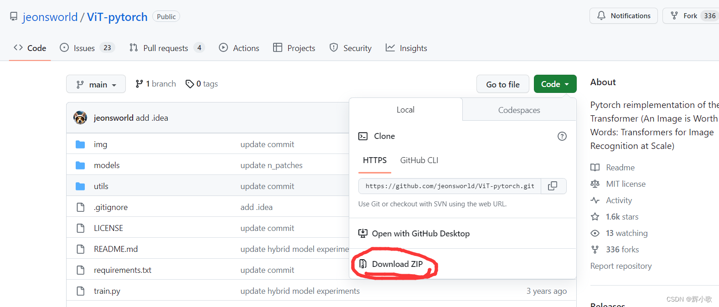Click the 'update n_patches' commit message

click(x=272, y=165)
